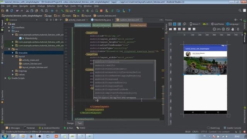Click Zoom to Fit preview icon
This screenshot has height=139, width=247.
point(228,29)
